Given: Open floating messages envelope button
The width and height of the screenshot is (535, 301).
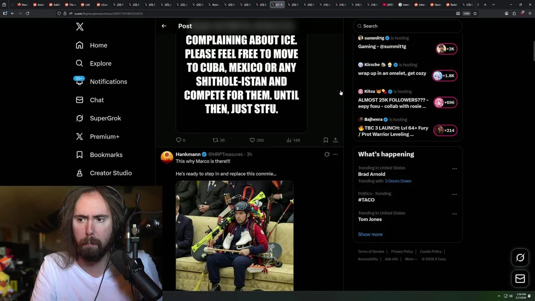Looking at the screenshot, I should pos(520,279).
